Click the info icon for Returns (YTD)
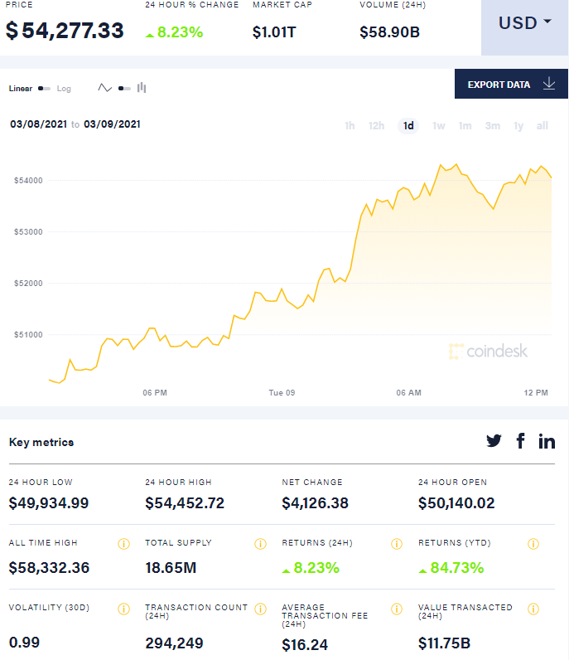The width and height of the screenshot is (569, 660). 533,544
